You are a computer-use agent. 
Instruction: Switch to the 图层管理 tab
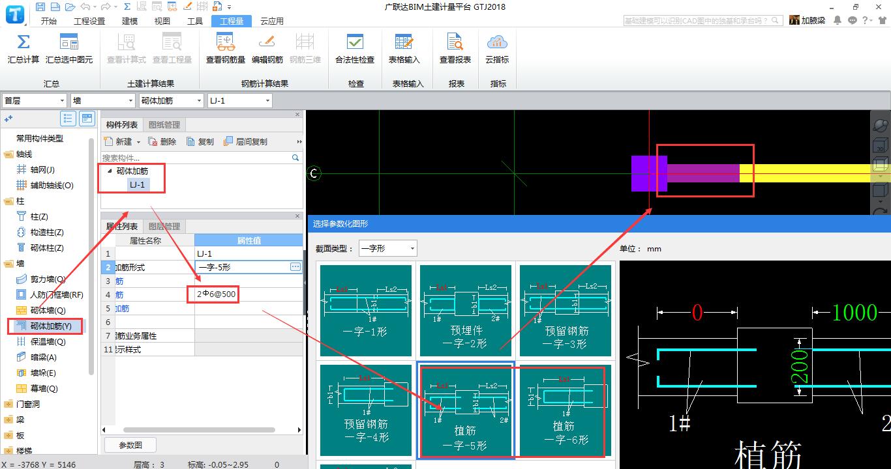pyautogui.click(x=164, y=226)
